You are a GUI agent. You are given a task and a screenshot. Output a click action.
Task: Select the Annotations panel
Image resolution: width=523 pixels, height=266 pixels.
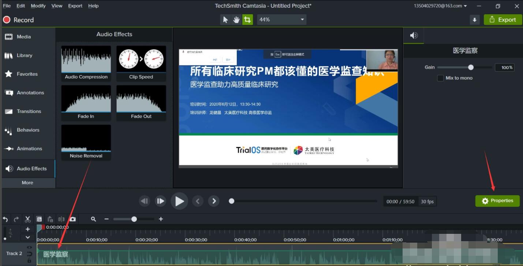point(30,92)
